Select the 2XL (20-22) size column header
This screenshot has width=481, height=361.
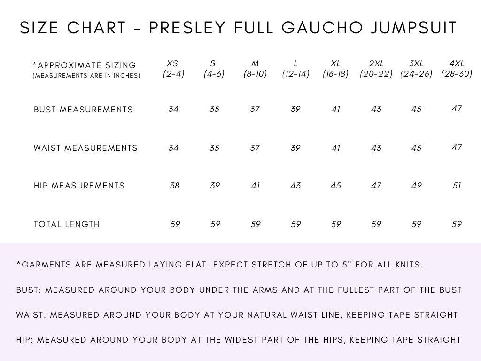(x=376, y=69)
